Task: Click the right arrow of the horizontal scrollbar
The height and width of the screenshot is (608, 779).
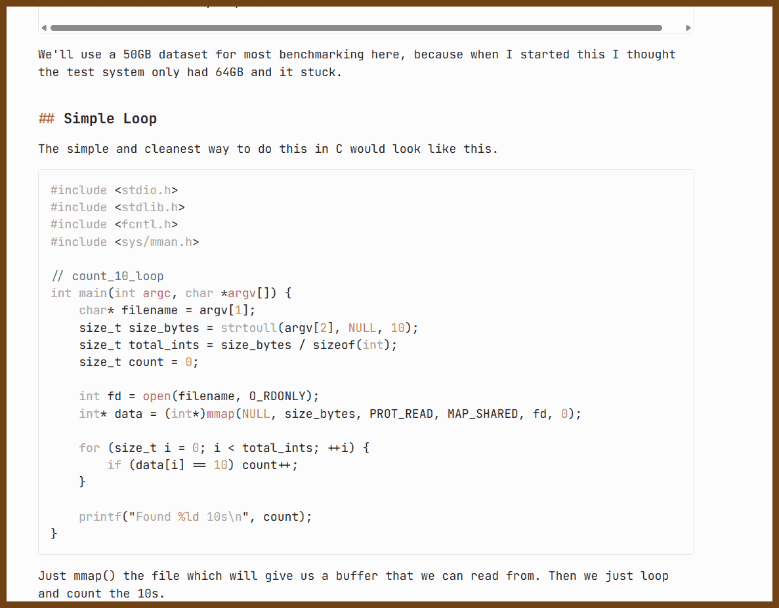Action: pyautogui.click(x=688, y=28)
